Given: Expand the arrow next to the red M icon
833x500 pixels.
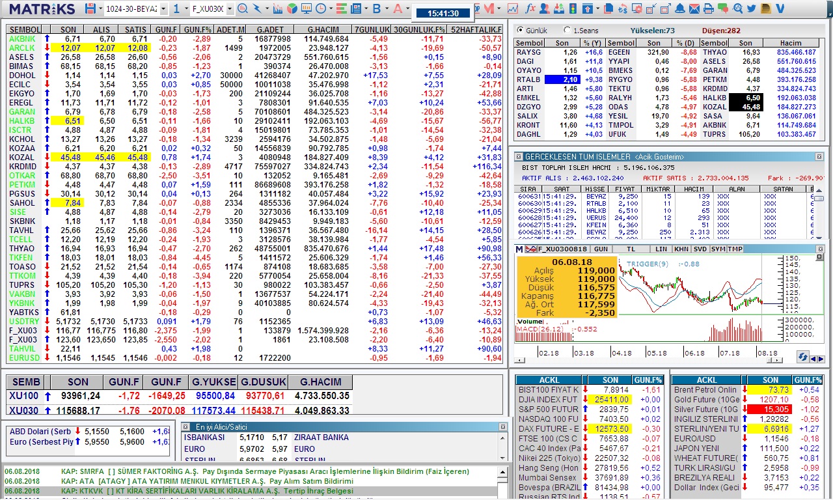Looking at the screenshot, I should tap(498, 8).
